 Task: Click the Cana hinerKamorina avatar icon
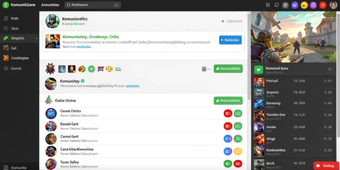click(51, 151)
